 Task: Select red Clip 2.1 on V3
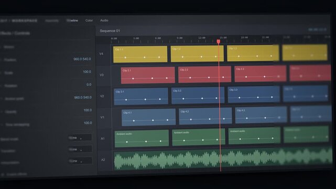[x=148, y=75]
